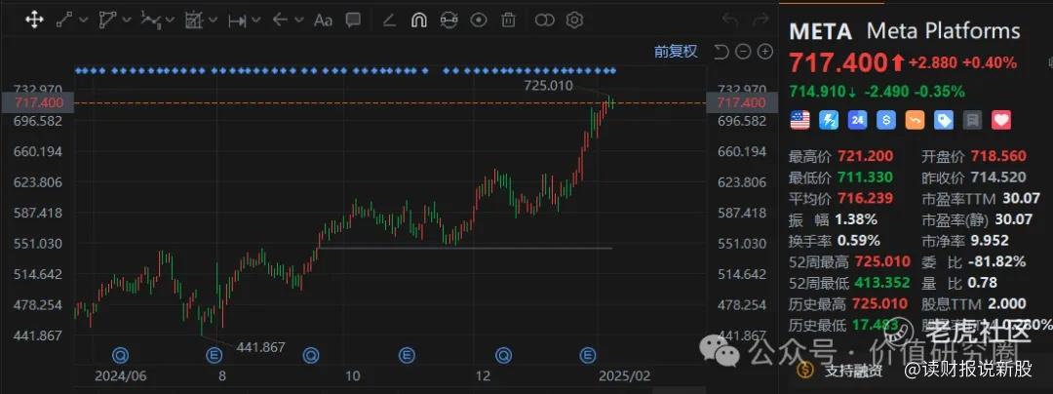
Task: Zoom in chart with plus button
Action: 765,52
